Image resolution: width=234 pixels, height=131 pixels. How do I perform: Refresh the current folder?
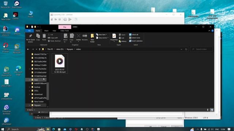(x=186, y=49)
